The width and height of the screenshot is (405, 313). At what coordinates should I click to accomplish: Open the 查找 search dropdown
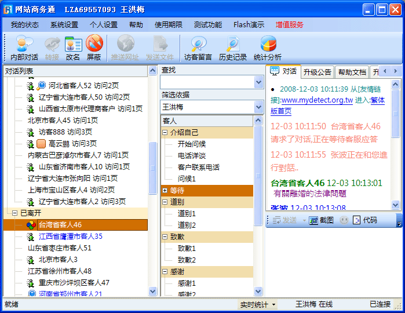click(259, 82)
